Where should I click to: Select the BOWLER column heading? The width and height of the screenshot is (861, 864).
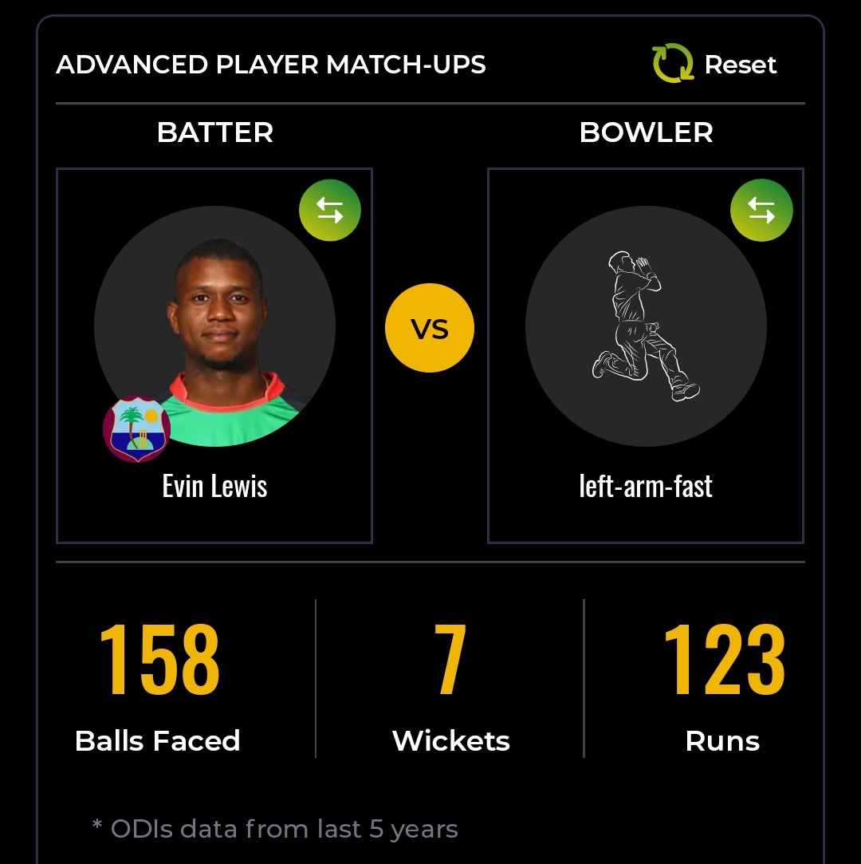(646, 132)
